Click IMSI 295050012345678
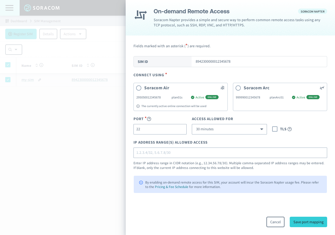 pos(148,97)
